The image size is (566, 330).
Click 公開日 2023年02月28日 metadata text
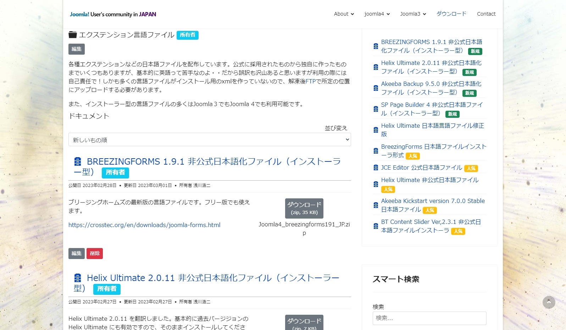(92, 185)
